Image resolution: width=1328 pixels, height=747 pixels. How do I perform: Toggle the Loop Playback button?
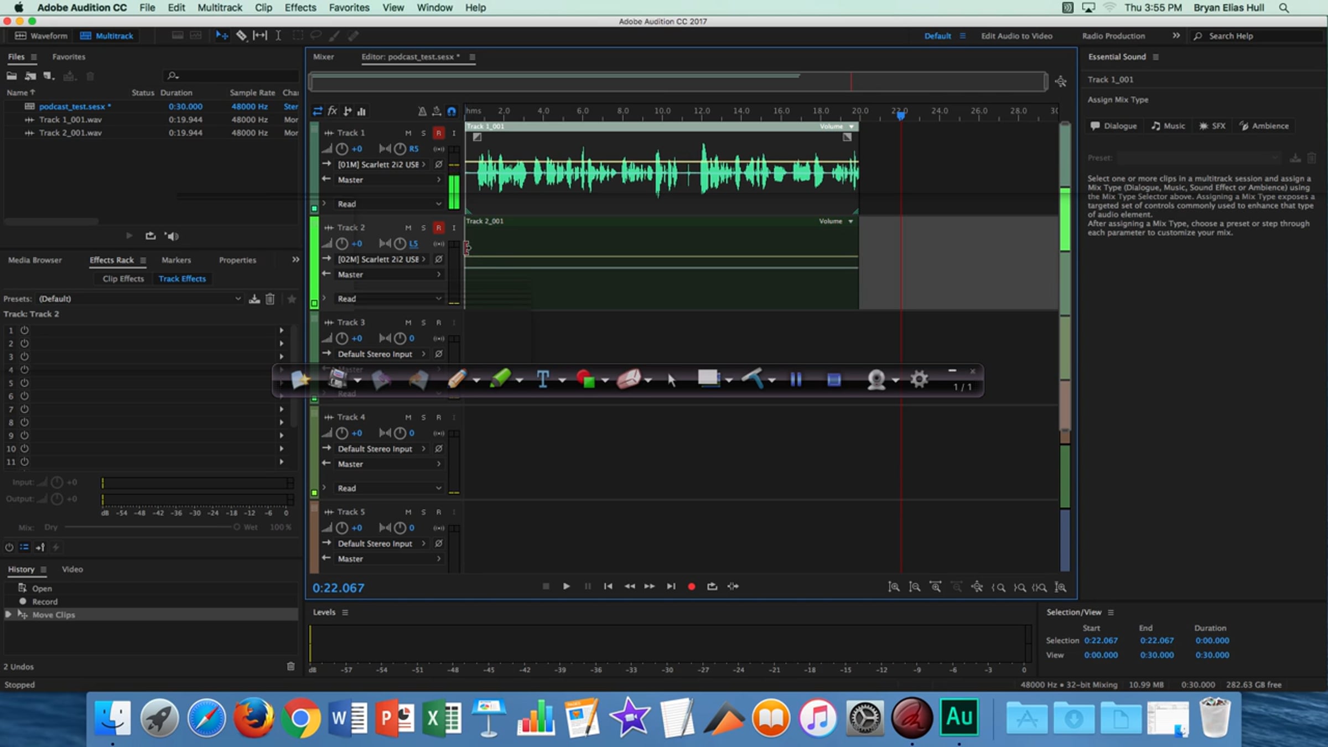[712, 586]
